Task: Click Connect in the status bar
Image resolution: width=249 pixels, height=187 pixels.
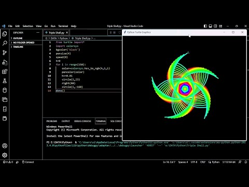Action: 28,162
